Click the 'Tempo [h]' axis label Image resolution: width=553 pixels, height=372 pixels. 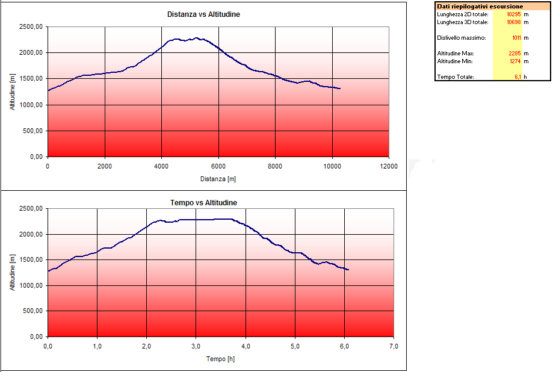[x=220, y=359]
